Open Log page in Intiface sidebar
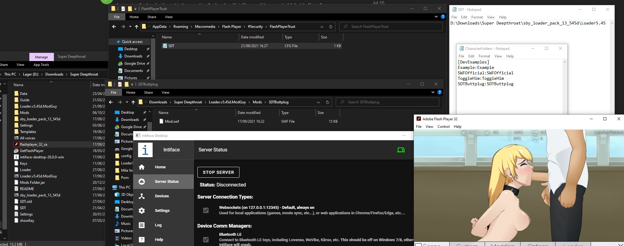The width and height of the screenshot is (624, 246). click(x=163, y=225)
